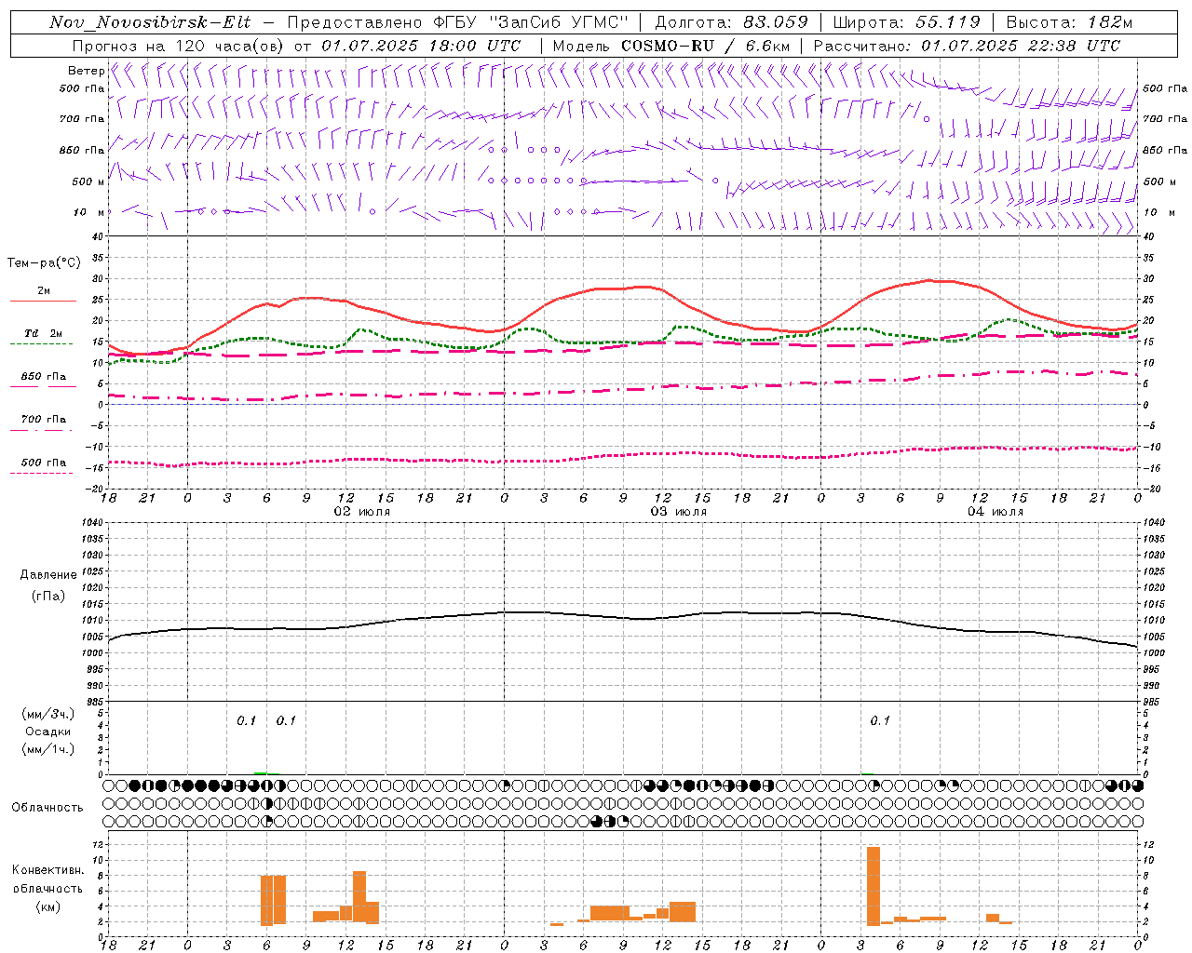Click the model name COSMO-RU / 6.6км
Screen dimensions: 1192x953
click(705, 46)
